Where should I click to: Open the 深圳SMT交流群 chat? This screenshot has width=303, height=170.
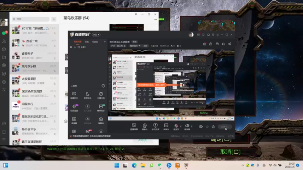point(34,93)
